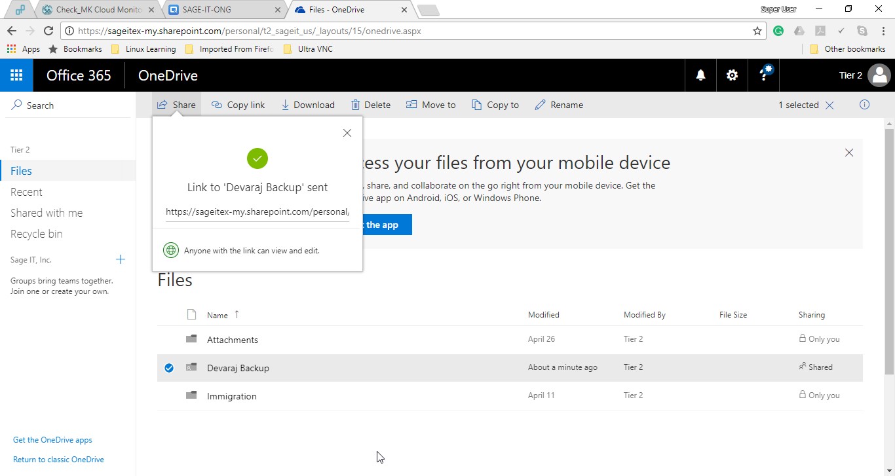Add a new group with plus icon
The width and height of the screenshot is (895, 476).
121,260
